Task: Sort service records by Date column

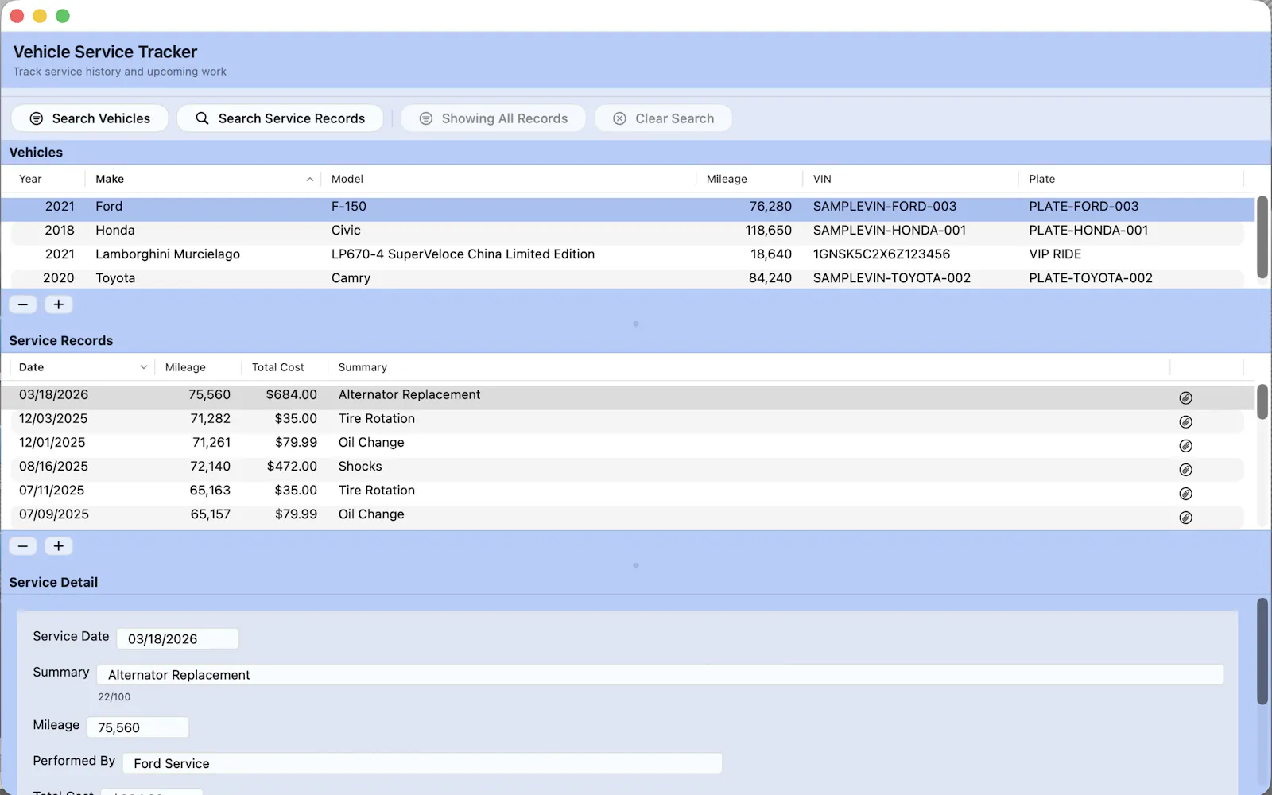Action: [82, 367]
